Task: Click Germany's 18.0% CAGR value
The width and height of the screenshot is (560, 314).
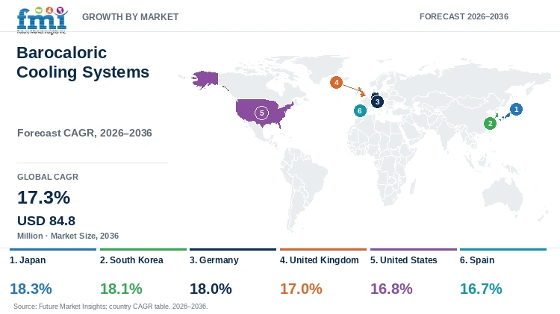Action: [x=211, y=289]
